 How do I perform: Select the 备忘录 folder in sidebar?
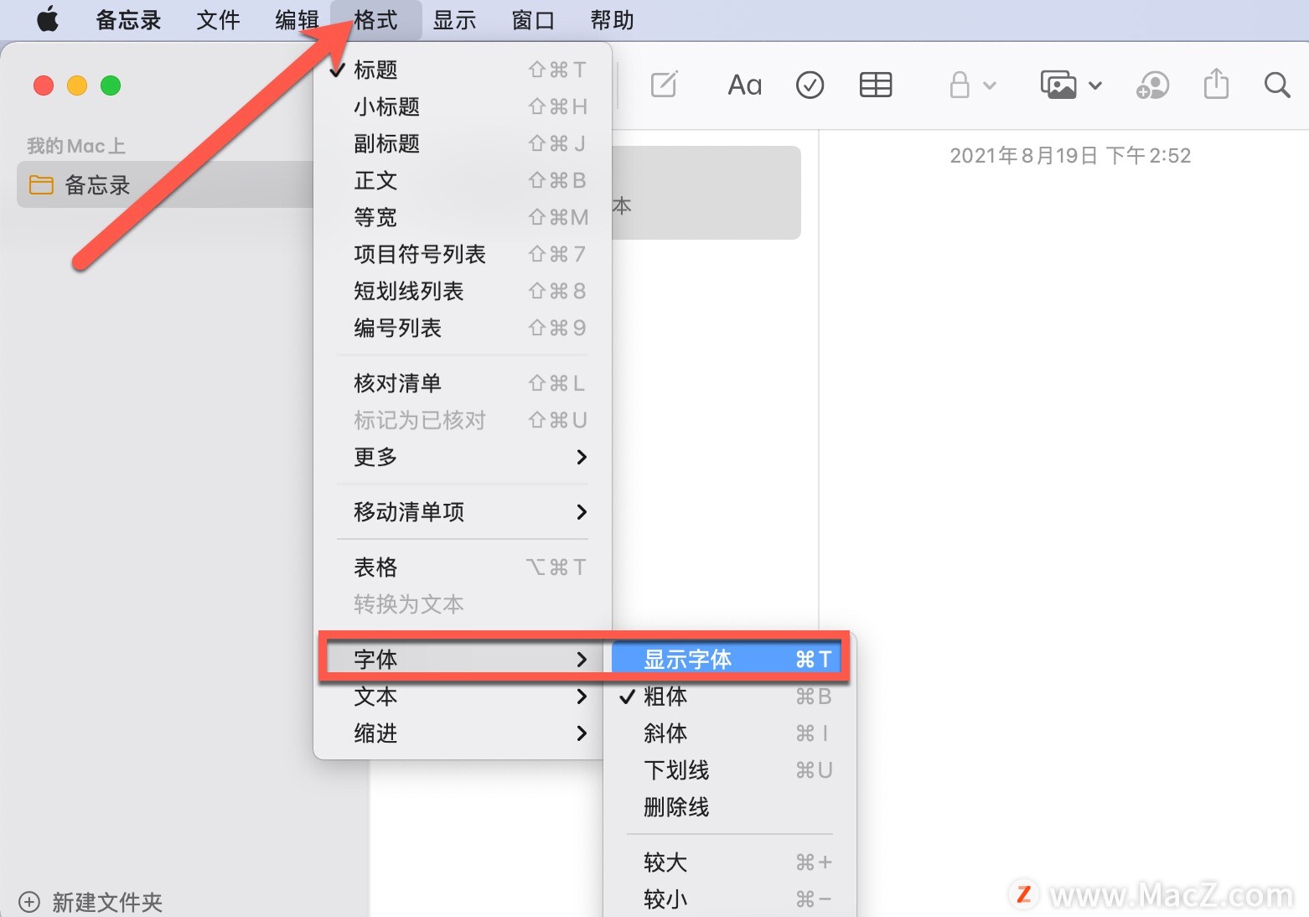(166, 184)
